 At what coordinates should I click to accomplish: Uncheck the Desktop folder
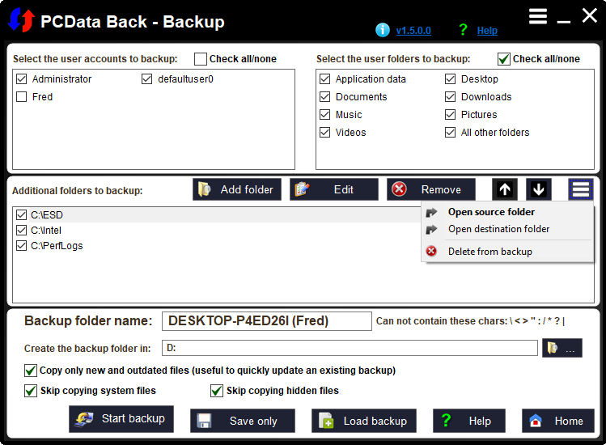pyautogui.click(x=450, y=79)
